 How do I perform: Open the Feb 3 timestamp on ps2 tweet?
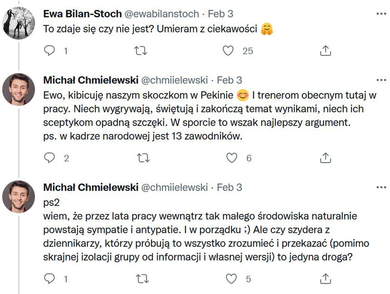coord(229,187)
